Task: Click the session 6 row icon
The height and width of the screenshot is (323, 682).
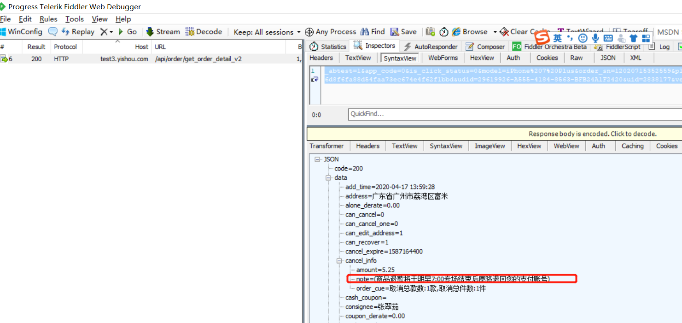Action: click(x=4, y=59)
